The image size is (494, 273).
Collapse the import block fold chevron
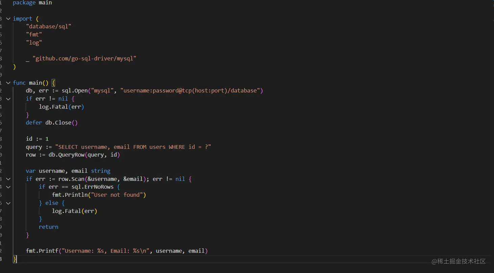click(x=8, y=19)
